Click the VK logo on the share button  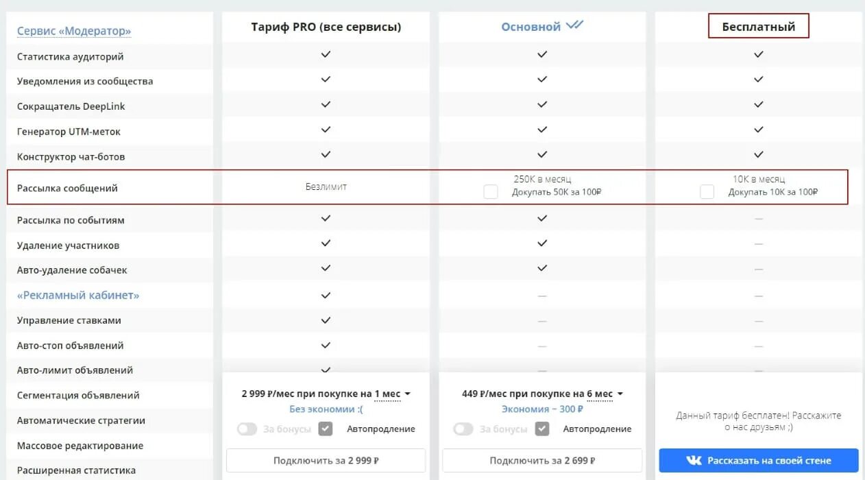pyautogui.click(x=695, y=461)
